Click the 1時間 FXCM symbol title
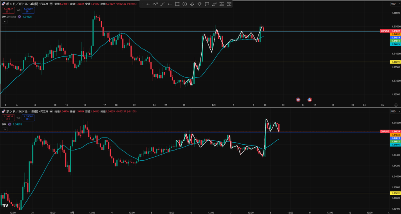Image resolution: width=401 pixels, height=214 pixels. tap(27, 111)
